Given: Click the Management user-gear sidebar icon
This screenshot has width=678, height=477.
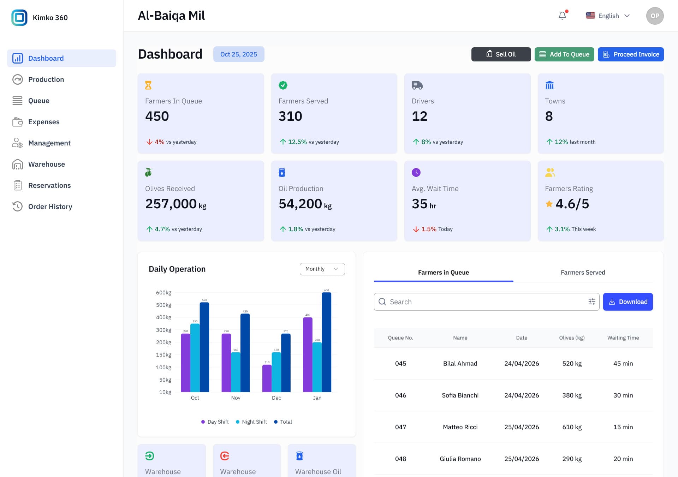Looking at the screenshot, I should tap(18, 143).
